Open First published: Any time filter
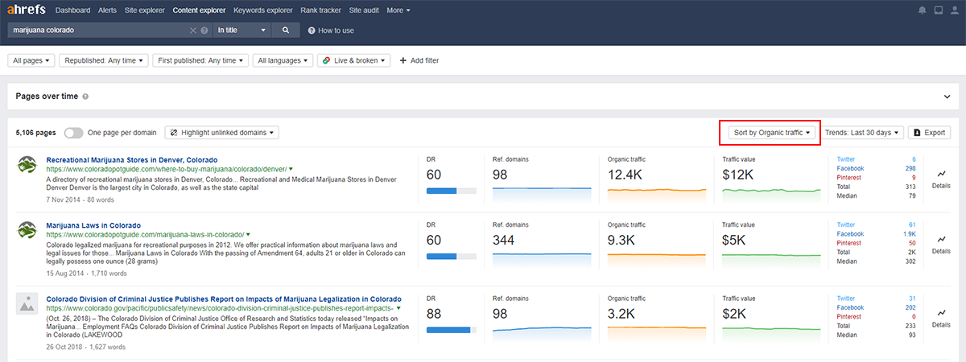This screenshot has width=966, height=362. (x=201, y=60)
